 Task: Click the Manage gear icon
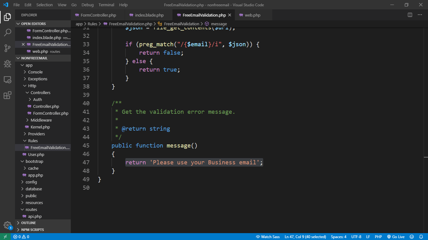[x=8, y=225]
